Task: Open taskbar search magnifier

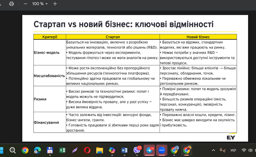Action: pos(13,150)
